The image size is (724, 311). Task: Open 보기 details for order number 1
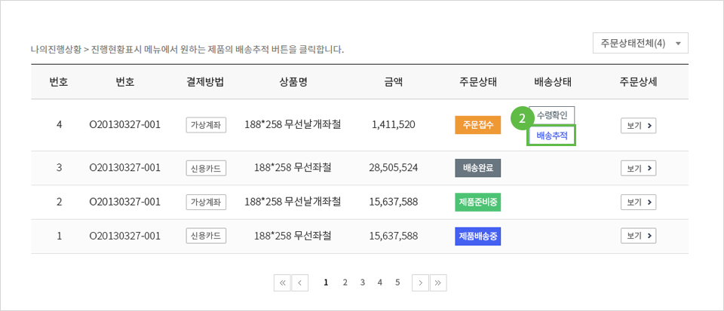(x=638, y=236)
